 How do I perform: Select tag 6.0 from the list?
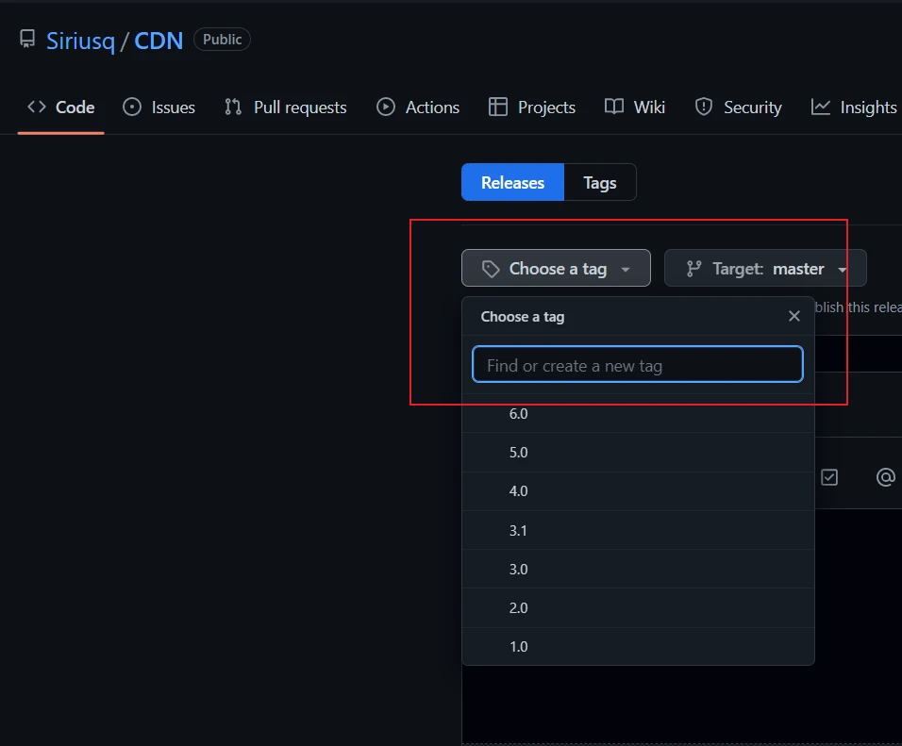coord(638,413)
